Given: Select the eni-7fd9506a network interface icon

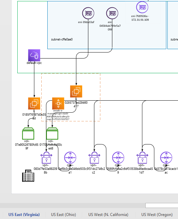Looking at the screenshot, I should point(142,7).
